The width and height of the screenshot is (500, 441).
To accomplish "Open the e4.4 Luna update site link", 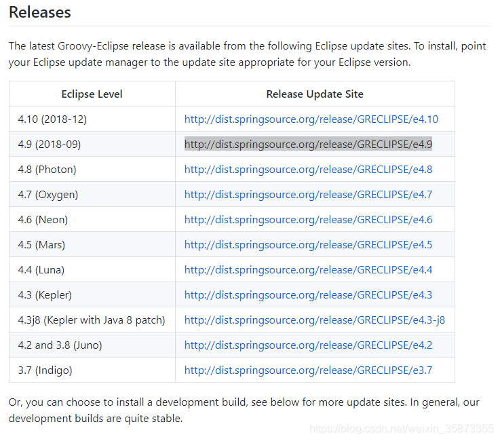I will pos(309,270).
